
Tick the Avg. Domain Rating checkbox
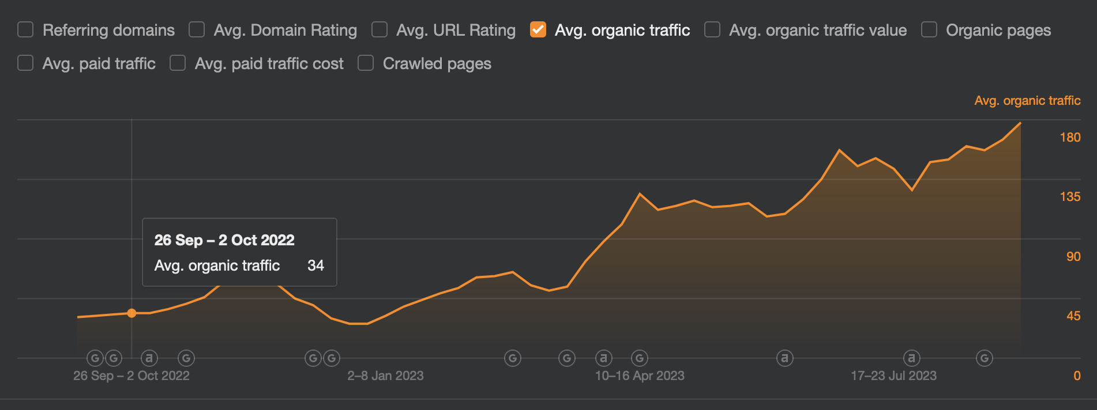(197, 29)
